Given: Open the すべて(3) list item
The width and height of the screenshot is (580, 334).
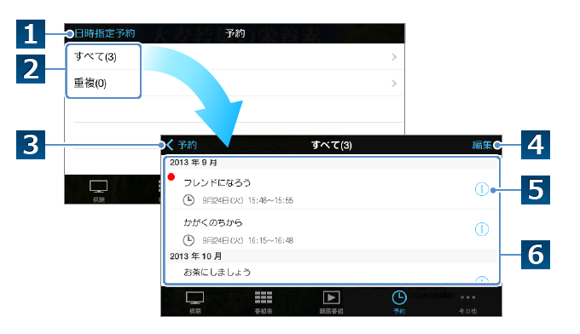Looking at the screenshot, I should point(235,56).
